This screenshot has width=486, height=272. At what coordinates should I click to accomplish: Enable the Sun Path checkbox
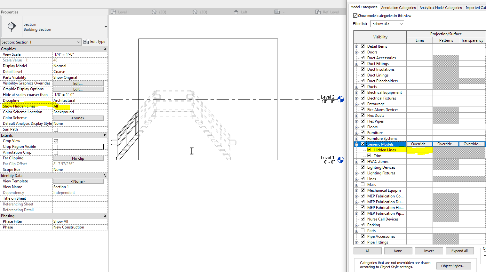click(56, 129)
